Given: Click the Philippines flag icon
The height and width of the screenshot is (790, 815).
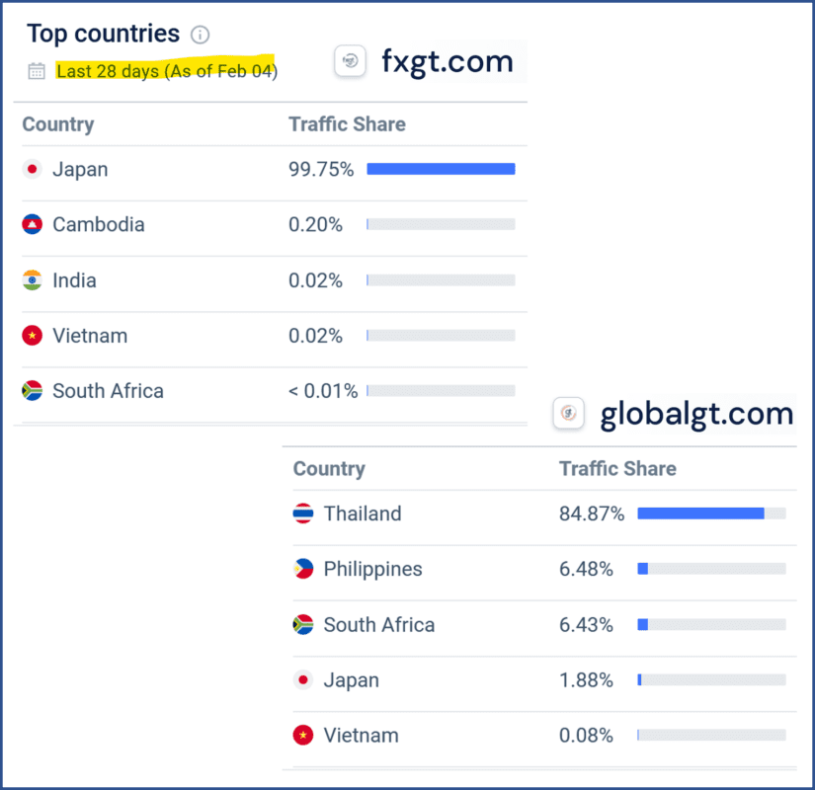Looking at the screenshot, I should coord(302,569).
